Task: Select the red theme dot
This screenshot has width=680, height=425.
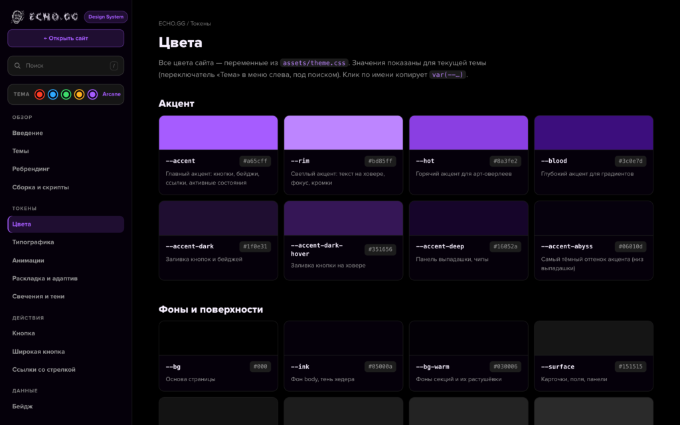Action: [x=39, y=94]
